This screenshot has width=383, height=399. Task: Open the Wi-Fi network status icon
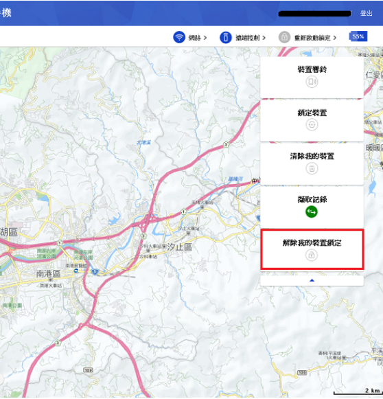(x=179, y=37)
